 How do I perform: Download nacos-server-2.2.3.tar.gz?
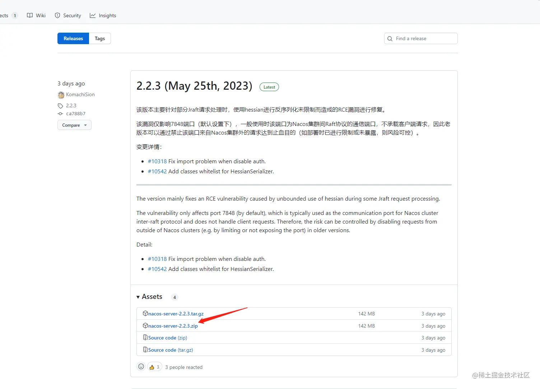coord(176,314)
